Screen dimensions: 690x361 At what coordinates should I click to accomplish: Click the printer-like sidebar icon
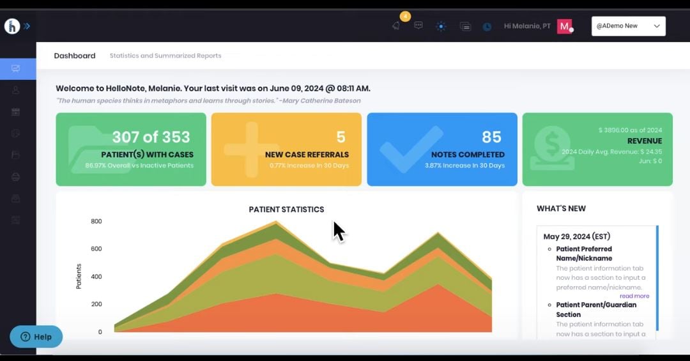(16, 177)
